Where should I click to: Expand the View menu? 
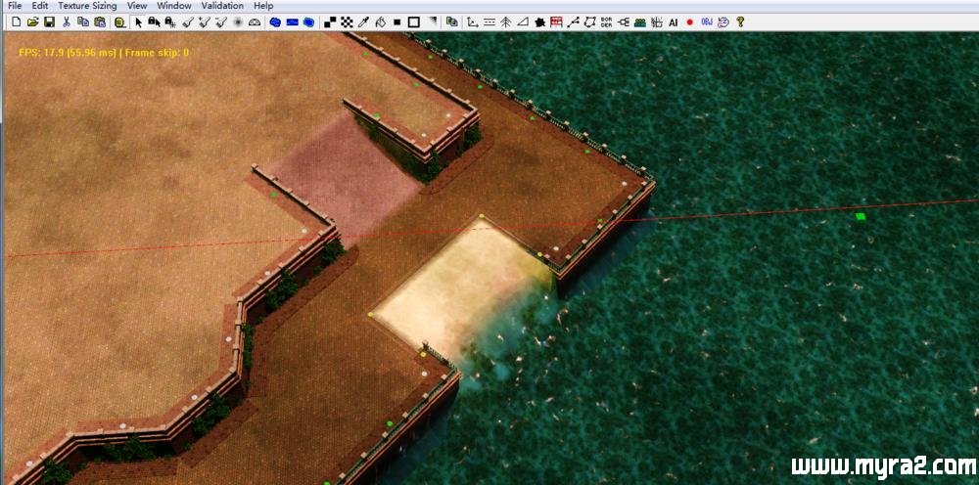click(137, 6)
